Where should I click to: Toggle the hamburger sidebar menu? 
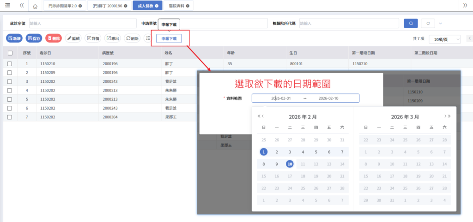7,5
